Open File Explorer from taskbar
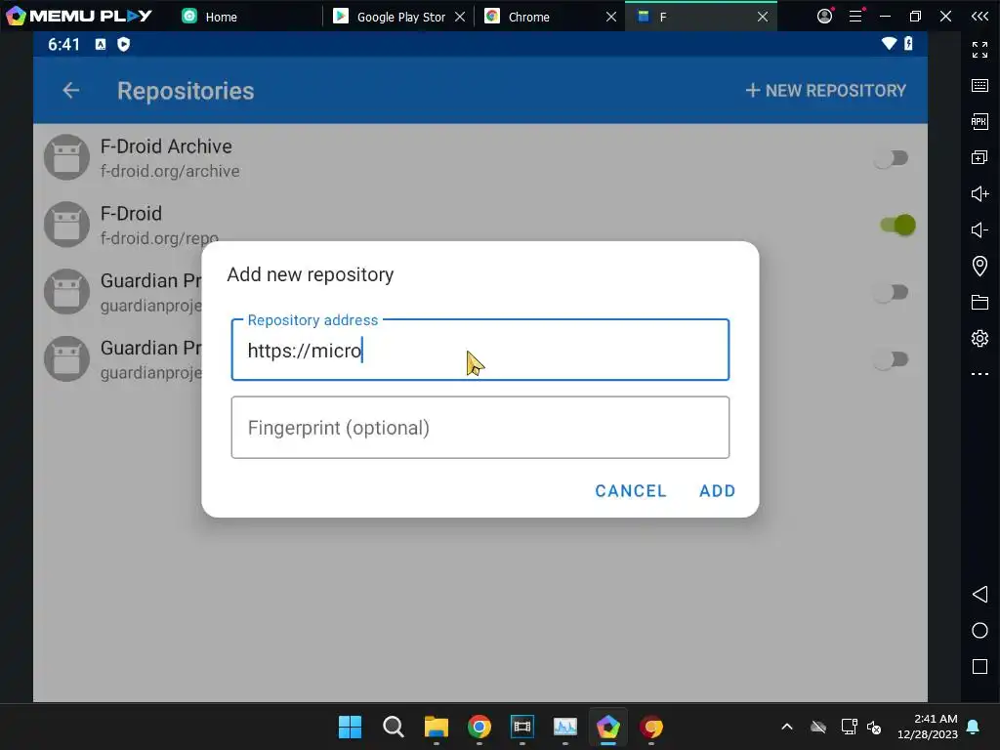 click(437, 727)
